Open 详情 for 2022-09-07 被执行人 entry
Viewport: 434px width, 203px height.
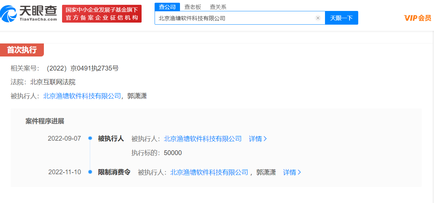click(x=258, y=139)
